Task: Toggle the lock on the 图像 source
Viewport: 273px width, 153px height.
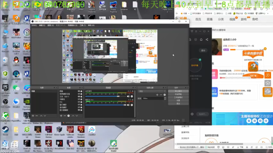Action: tap(81, 91)
